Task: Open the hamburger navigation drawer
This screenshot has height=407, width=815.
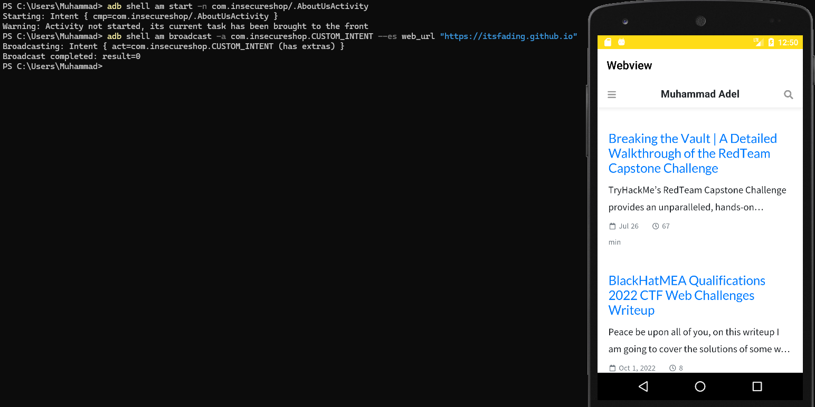Action: point(612,94)
